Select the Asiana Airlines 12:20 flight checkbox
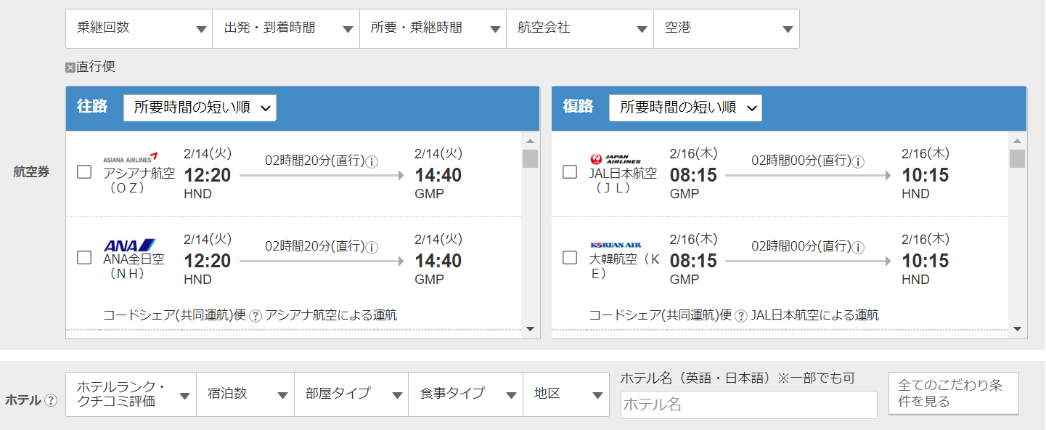The height and width of the screenshot is (430, 1046). (84, 172)
